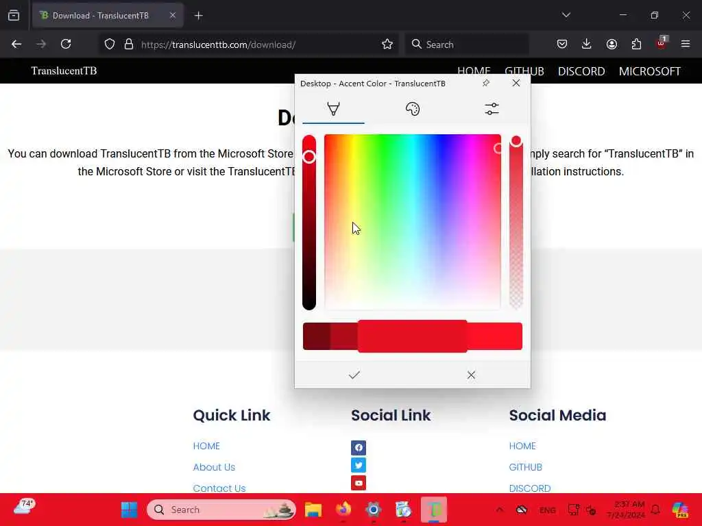The width and height of the screenshot is (702, 526).
Task: Open the Pocket save icon
Action: coord(562,45)
